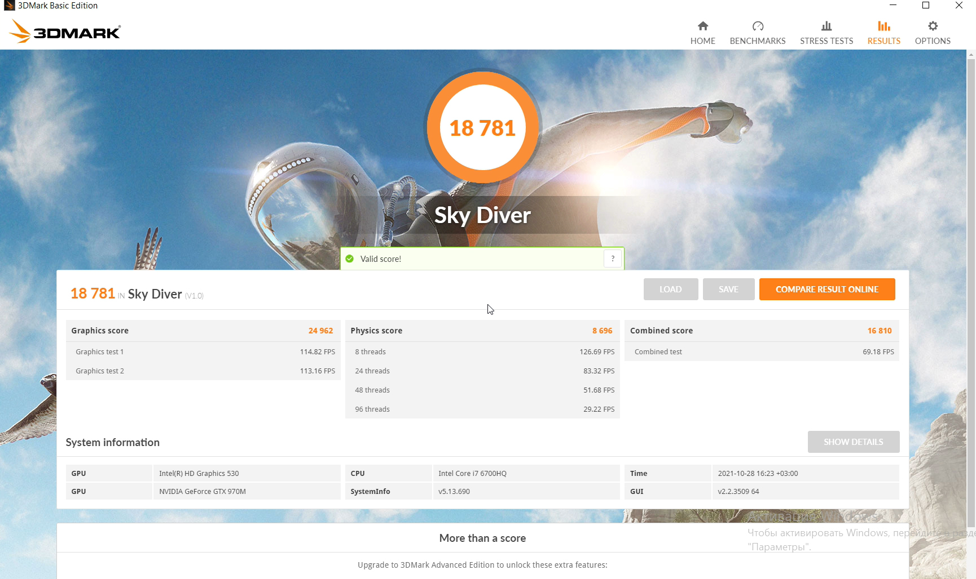
Task: Click the Time value 2021-10-28 16:23
Action: pos(805,473)
